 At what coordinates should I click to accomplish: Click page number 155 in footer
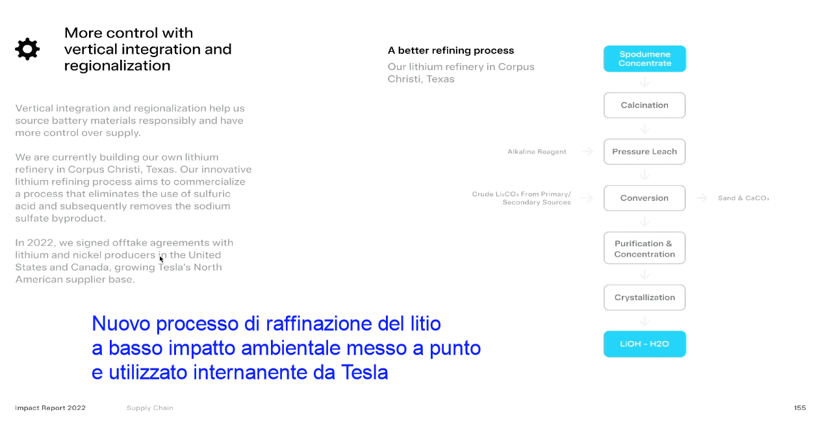pos(800,408)
